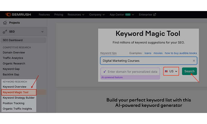Click the Enterprise external link icon
The width and height of the screenshot is (207, 124).
point(155,15)
